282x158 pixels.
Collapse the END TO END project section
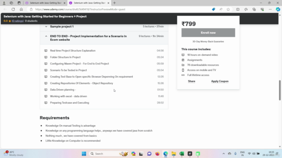pos(104,38)
